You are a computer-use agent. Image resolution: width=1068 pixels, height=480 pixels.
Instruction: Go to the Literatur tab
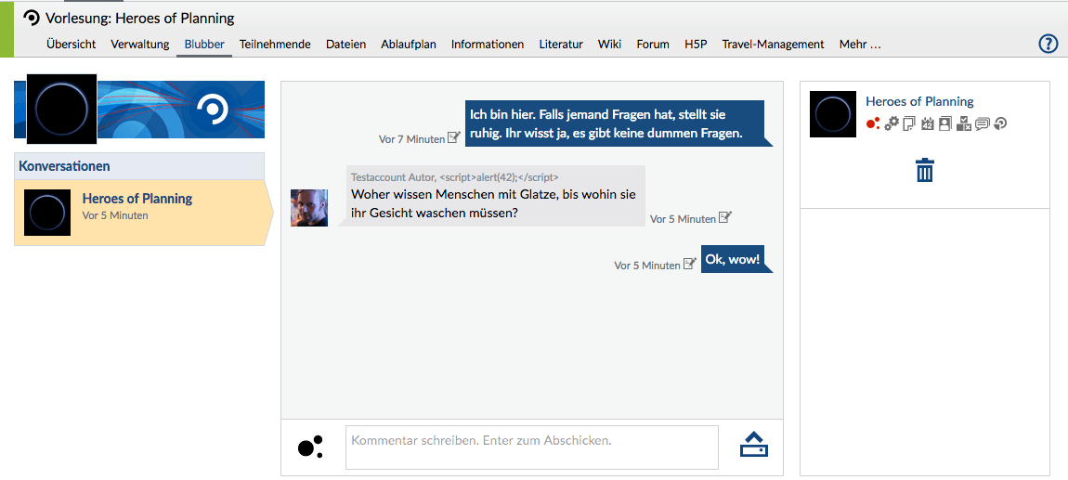[x=561, y=45]
